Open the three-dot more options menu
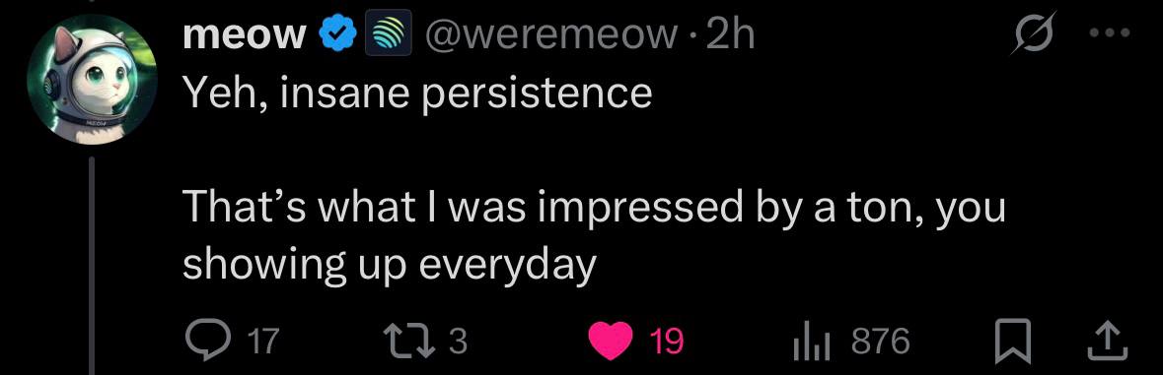Viewport: 1163px width, 375px height. pos(1111,32)
